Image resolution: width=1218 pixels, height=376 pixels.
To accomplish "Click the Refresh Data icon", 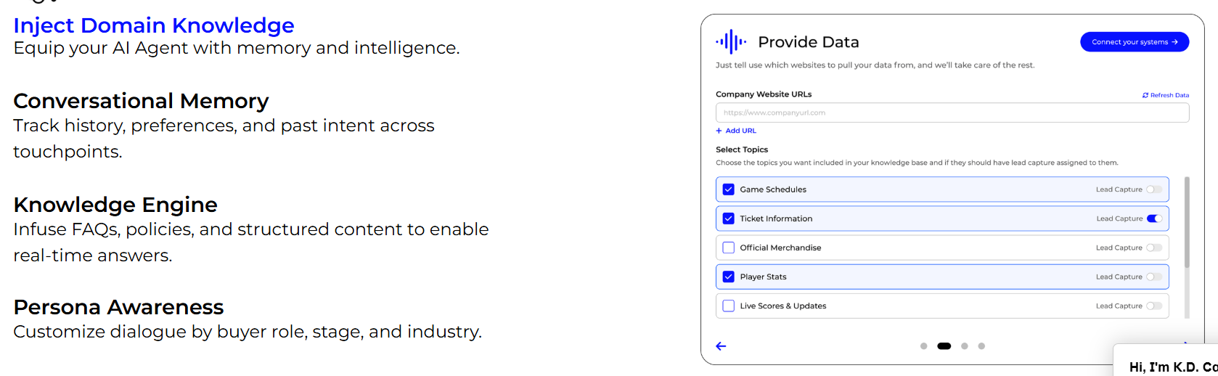I will (x=1145, y=95).
